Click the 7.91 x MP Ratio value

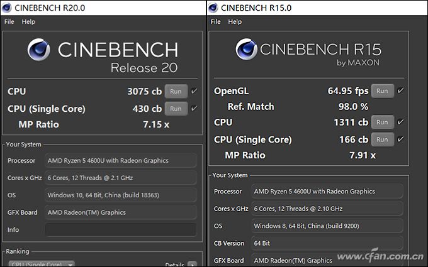[x=363, y=155]
